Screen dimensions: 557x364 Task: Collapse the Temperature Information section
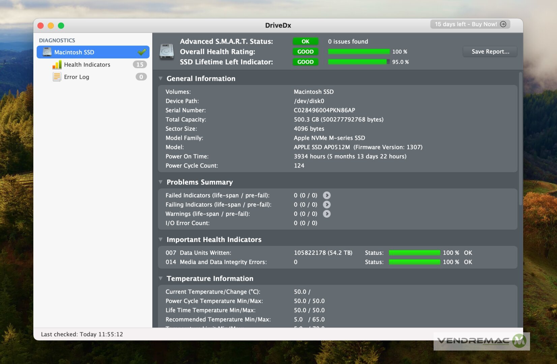click(161, 278)
